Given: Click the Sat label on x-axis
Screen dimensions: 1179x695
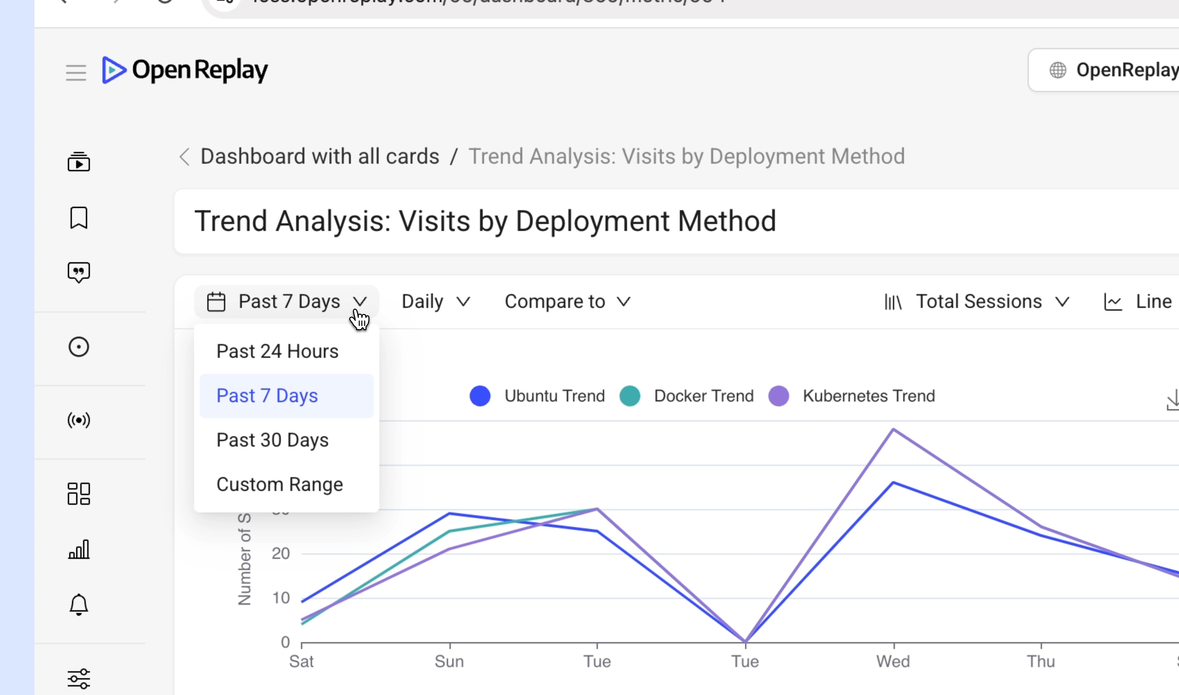Looking at the screenshot, I should tap(301, 661).
